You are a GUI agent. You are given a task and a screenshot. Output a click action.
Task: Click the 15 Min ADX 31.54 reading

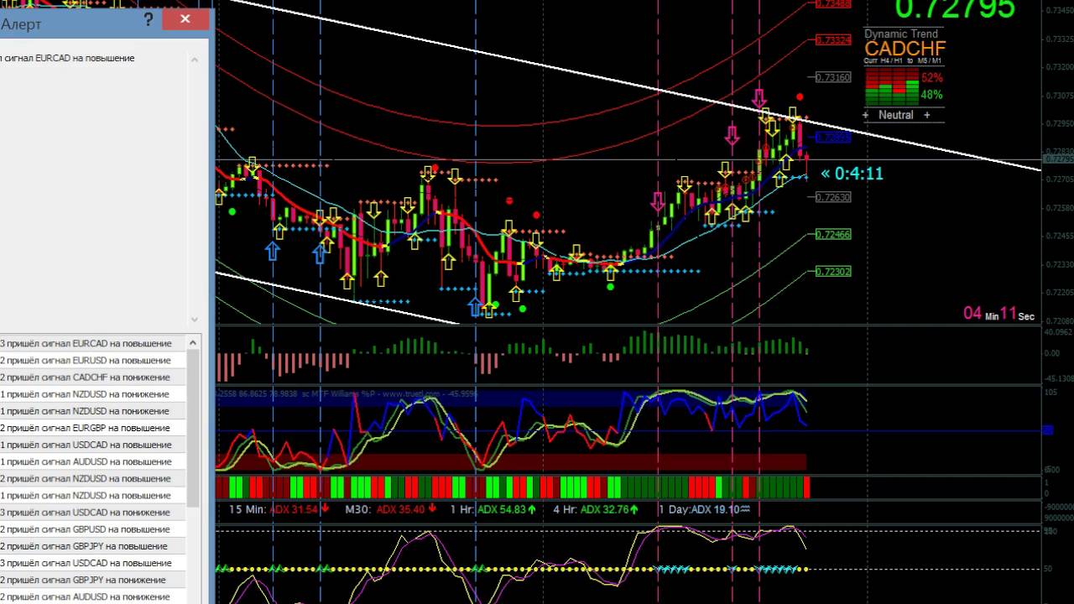pos(279,509)
